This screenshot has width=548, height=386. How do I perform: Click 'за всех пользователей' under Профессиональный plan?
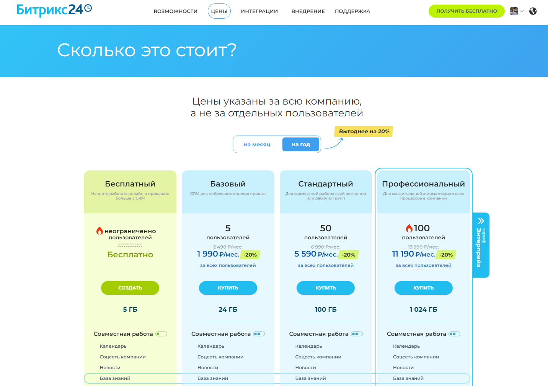(x=424, y=265)
